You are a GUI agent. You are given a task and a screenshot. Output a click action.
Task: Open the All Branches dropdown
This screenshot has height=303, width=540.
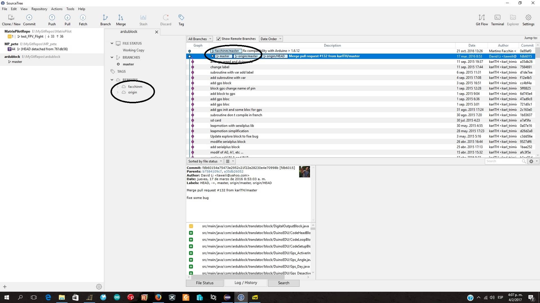200,39
